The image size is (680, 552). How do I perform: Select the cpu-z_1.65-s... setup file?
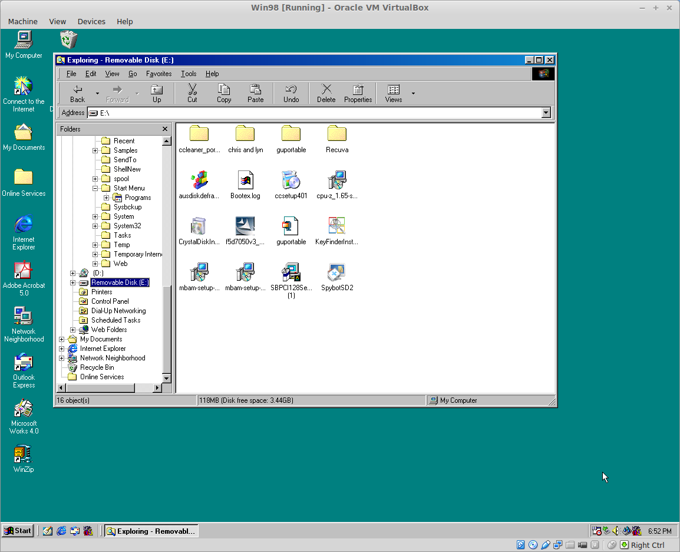pos(337,185)
